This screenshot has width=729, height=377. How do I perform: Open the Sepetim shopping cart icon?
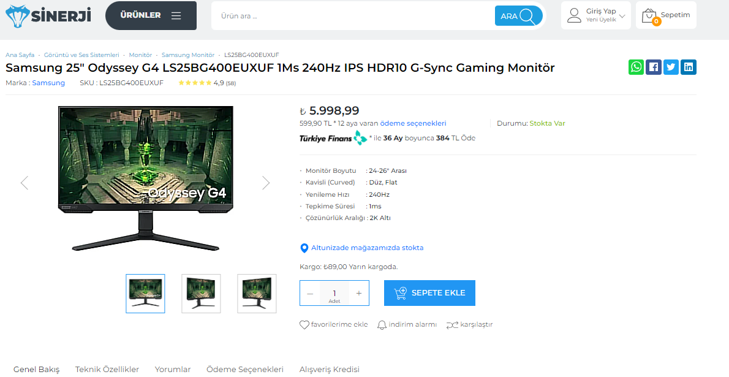tap(649, 17)
